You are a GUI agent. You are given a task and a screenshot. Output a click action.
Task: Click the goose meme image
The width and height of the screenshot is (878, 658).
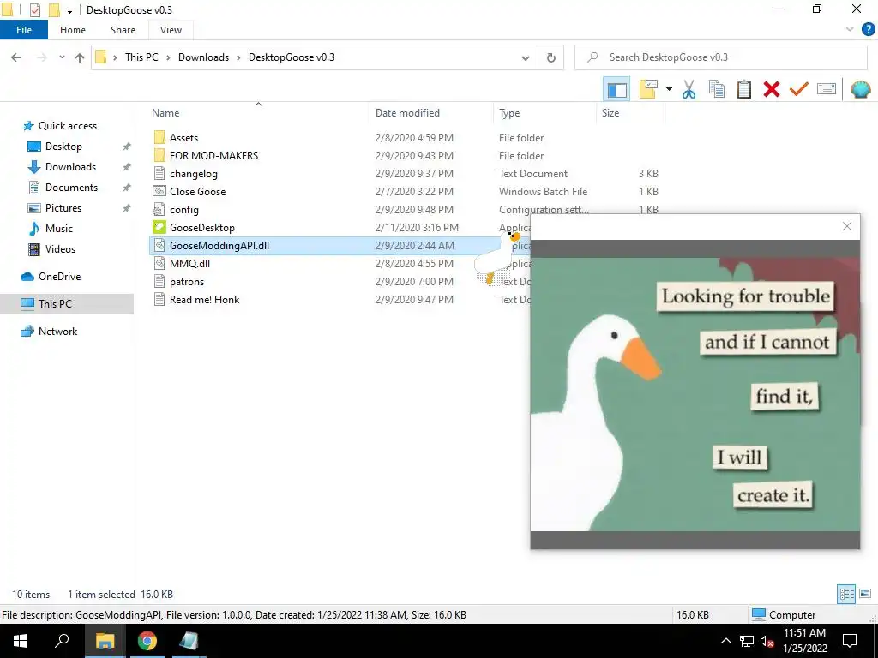pos(695,394)
